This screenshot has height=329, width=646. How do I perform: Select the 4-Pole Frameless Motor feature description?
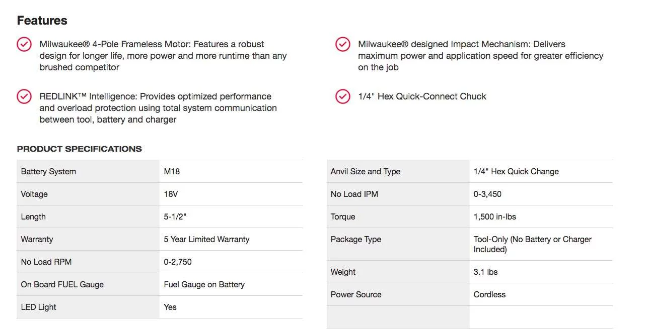click(163, 56)
